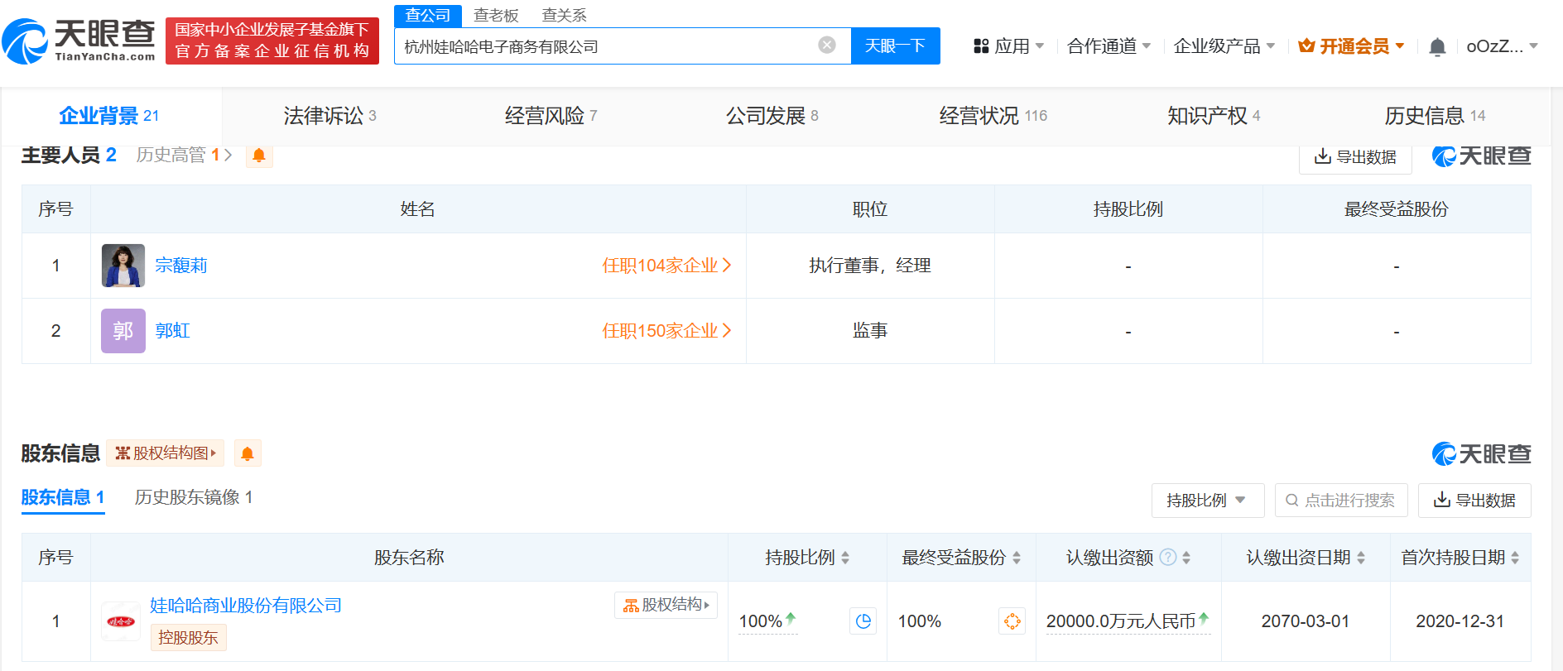Sort shareholders by 持股比例 column

845,558
